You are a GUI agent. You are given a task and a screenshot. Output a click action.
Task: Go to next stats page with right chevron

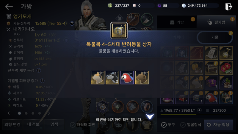pyautogui.click(x=49, y=113)
